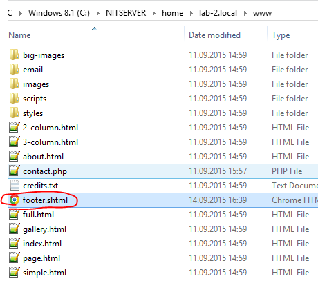This screenshot has width=318, height=281.
Task: Expand the arrow after Windows 8.1 (C:)
Action: [x=98, y=13]
